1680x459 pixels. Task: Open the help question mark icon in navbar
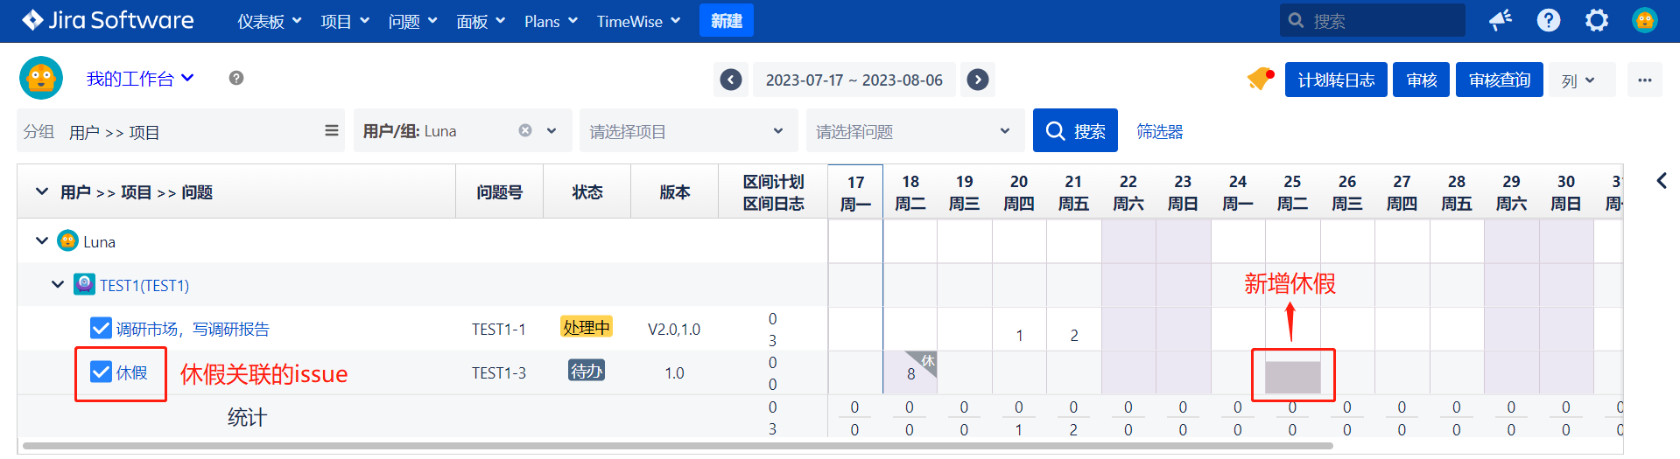click(x=1548, y=20)
